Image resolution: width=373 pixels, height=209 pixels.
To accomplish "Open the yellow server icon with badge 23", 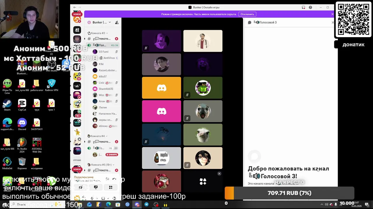I will 77,76.
